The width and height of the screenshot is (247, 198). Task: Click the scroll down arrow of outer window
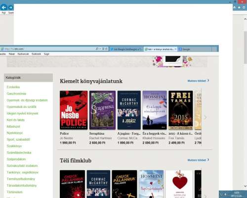[x=245, y=186]
